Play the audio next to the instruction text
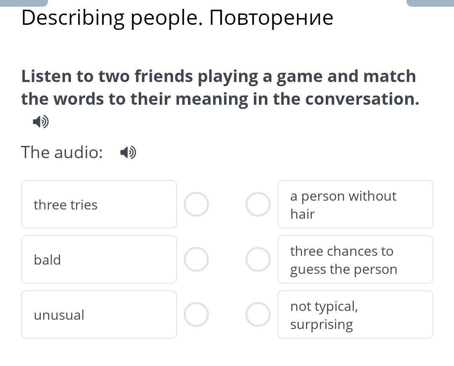The width and height of the screenshot is (454, 366). (x=41, y=122)
